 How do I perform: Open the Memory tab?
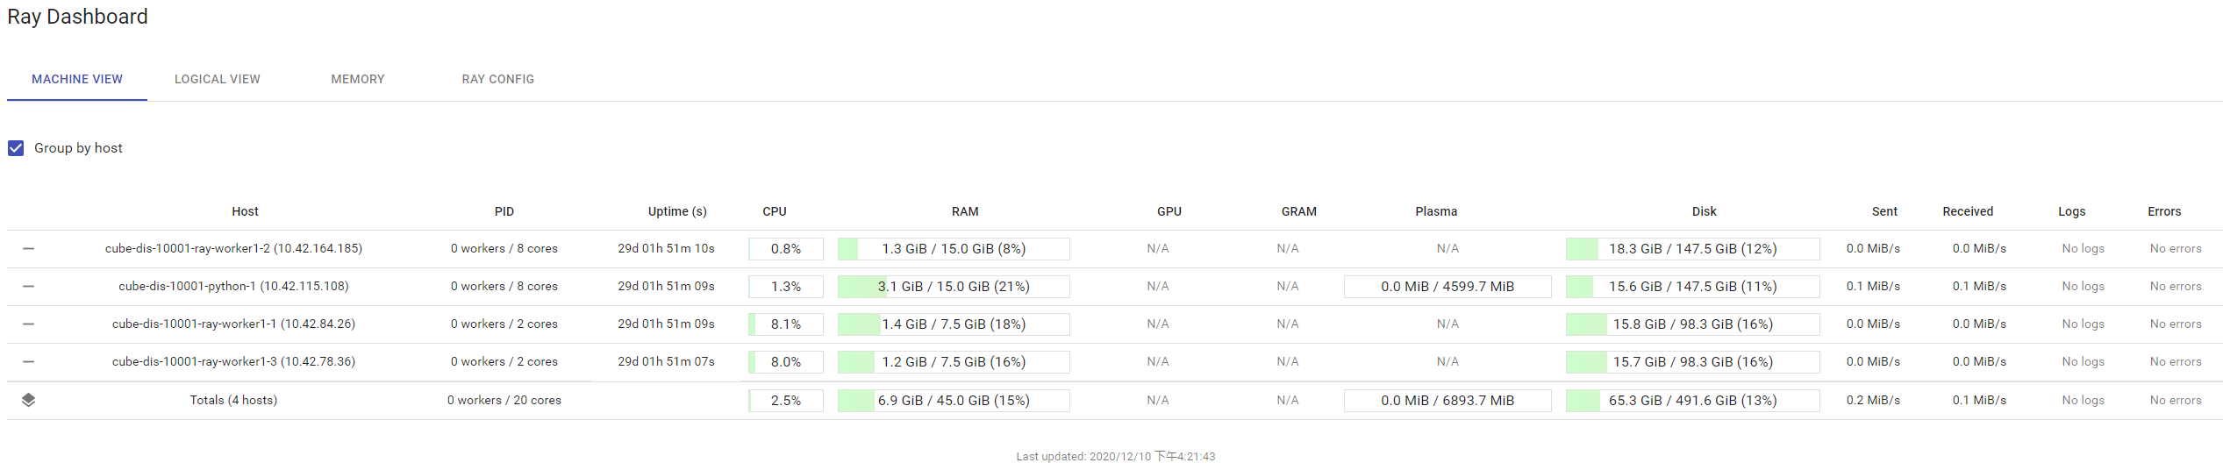[x=358, y=79]
